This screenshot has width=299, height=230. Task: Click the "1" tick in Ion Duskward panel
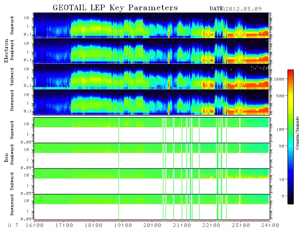click(28, 160)
